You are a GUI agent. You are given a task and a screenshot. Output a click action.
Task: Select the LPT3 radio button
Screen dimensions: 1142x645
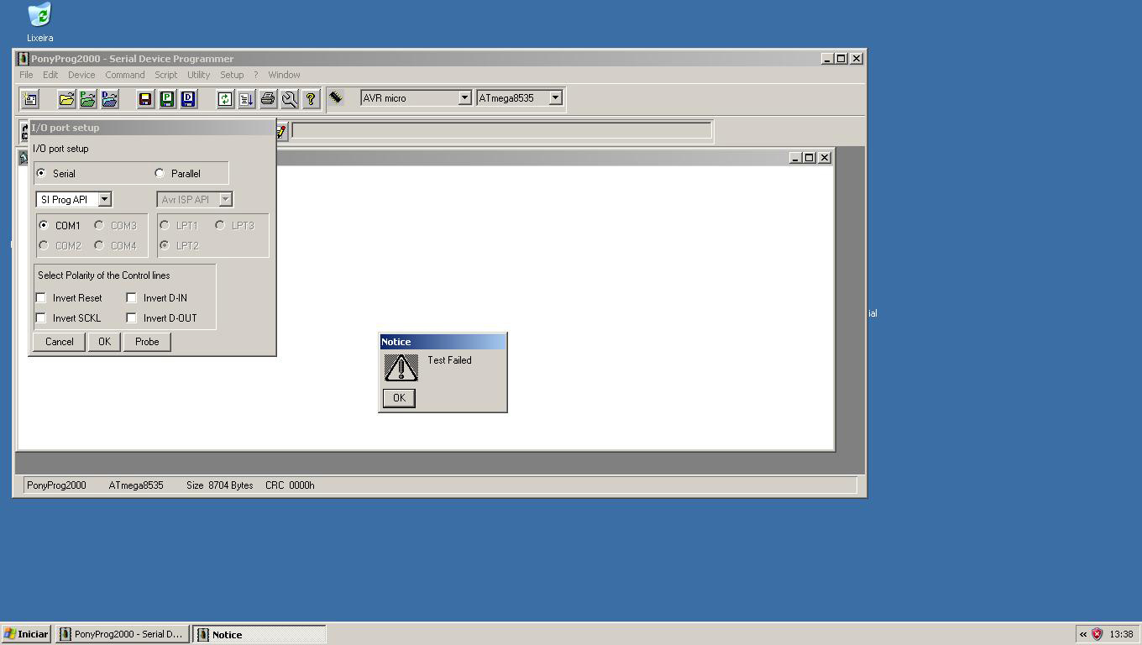click(x=220, y=225)
